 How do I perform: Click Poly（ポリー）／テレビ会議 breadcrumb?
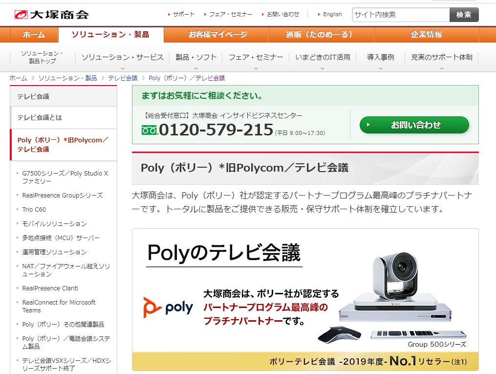(187, 78)
